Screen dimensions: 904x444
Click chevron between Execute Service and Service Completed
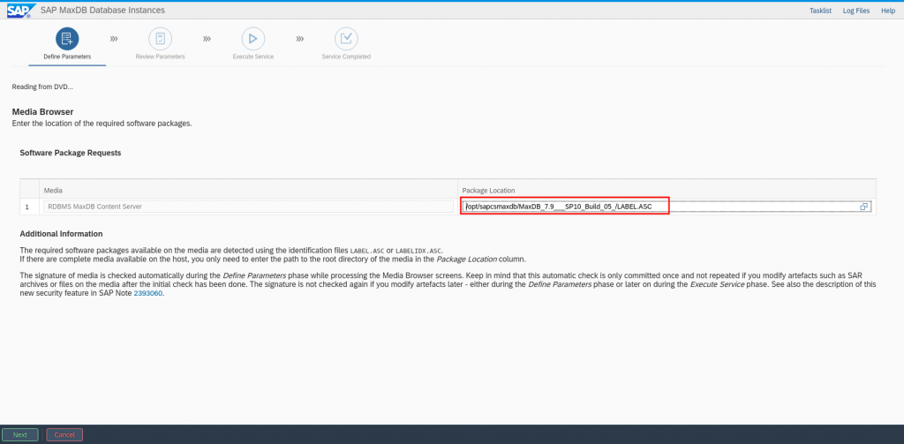(300, 39)
